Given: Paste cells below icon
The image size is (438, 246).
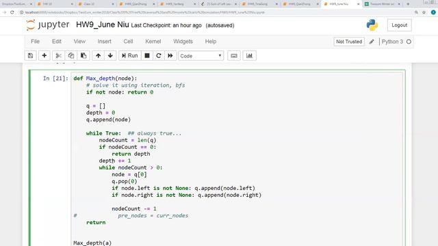Looking at the screenshot, I should (x=83, y=55).
